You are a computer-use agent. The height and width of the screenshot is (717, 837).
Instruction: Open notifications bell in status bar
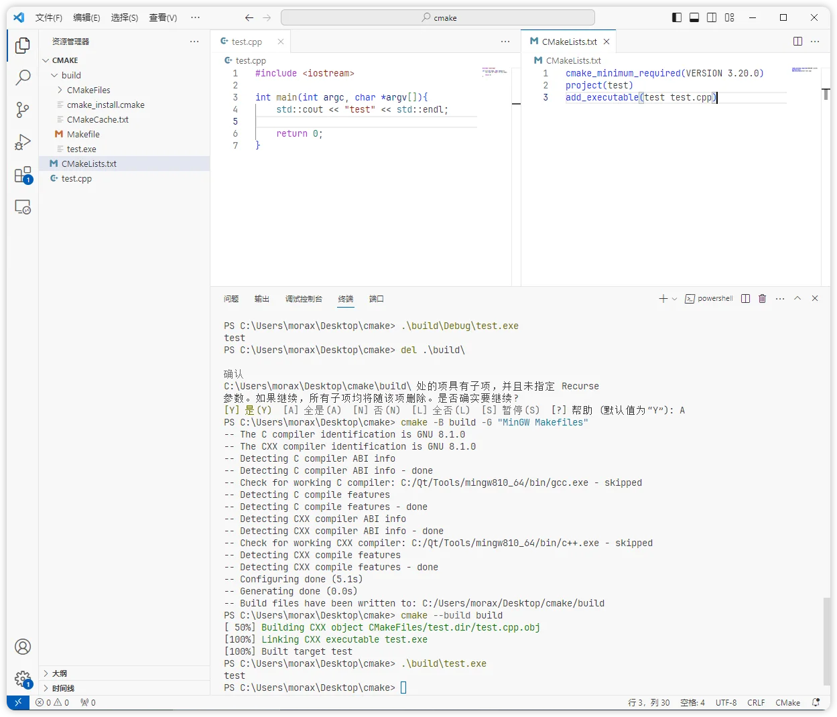click(816, 702)
